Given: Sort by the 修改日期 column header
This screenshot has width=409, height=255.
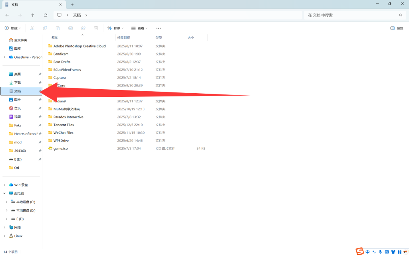Looking at the screenshot, I should click(124, 37).
